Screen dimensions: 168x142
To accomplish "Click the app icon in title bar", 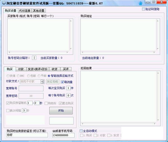I will click(x=4, y=3).
